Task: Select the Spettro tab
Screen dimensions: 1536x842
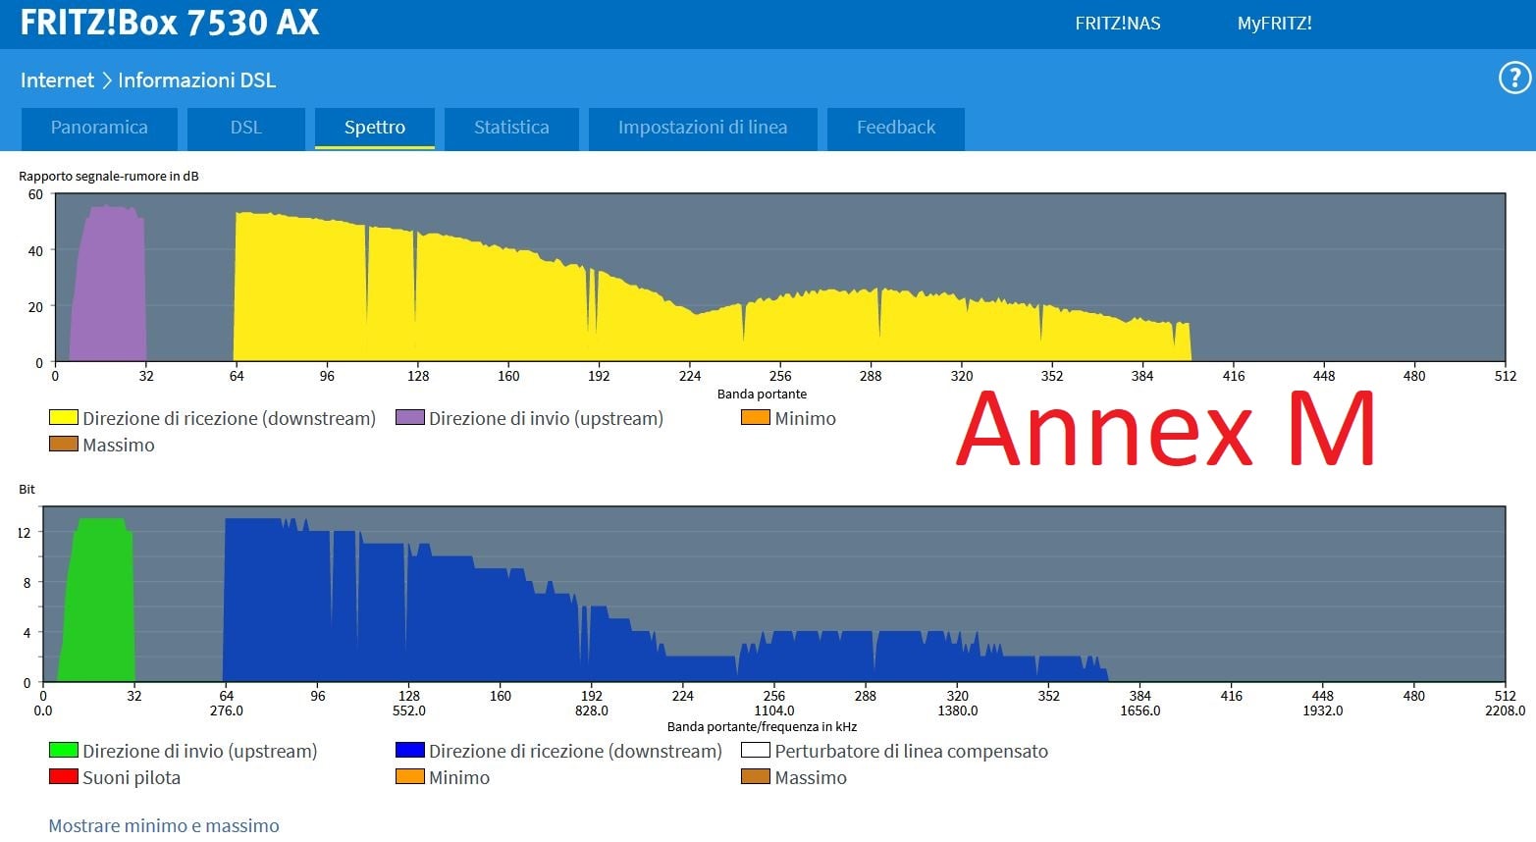Action: [374, 128]
